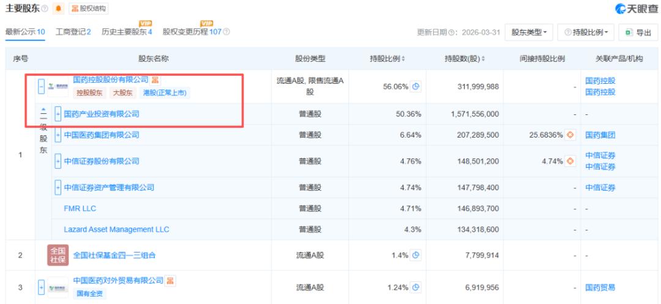Open the FMR LLC shareholder link
The height and width of the screenshot is (304, 661).
[x=80, y=209]
